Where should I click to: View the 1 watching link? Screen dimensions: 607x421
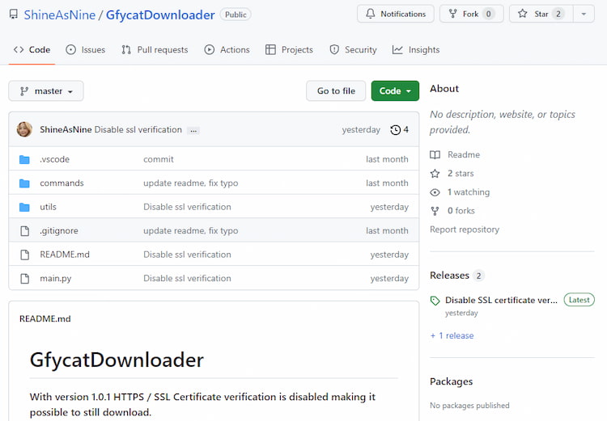point(469,192)
